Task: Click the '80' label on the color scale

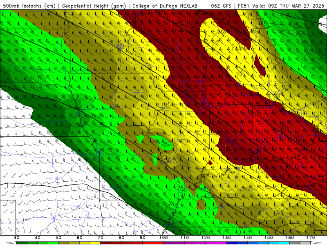Action: pos(121,238)
